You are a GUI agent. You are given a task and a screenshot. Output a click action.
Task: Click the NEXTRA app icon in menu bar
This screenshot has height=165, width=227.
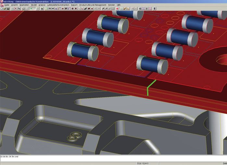tap(2, 5)
